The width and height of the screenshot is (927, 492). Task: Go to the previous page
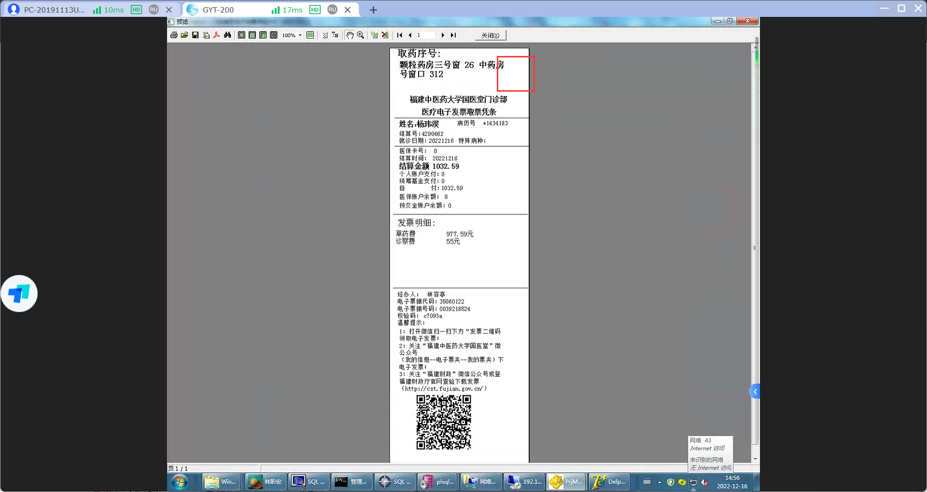[x=410, y=35]
